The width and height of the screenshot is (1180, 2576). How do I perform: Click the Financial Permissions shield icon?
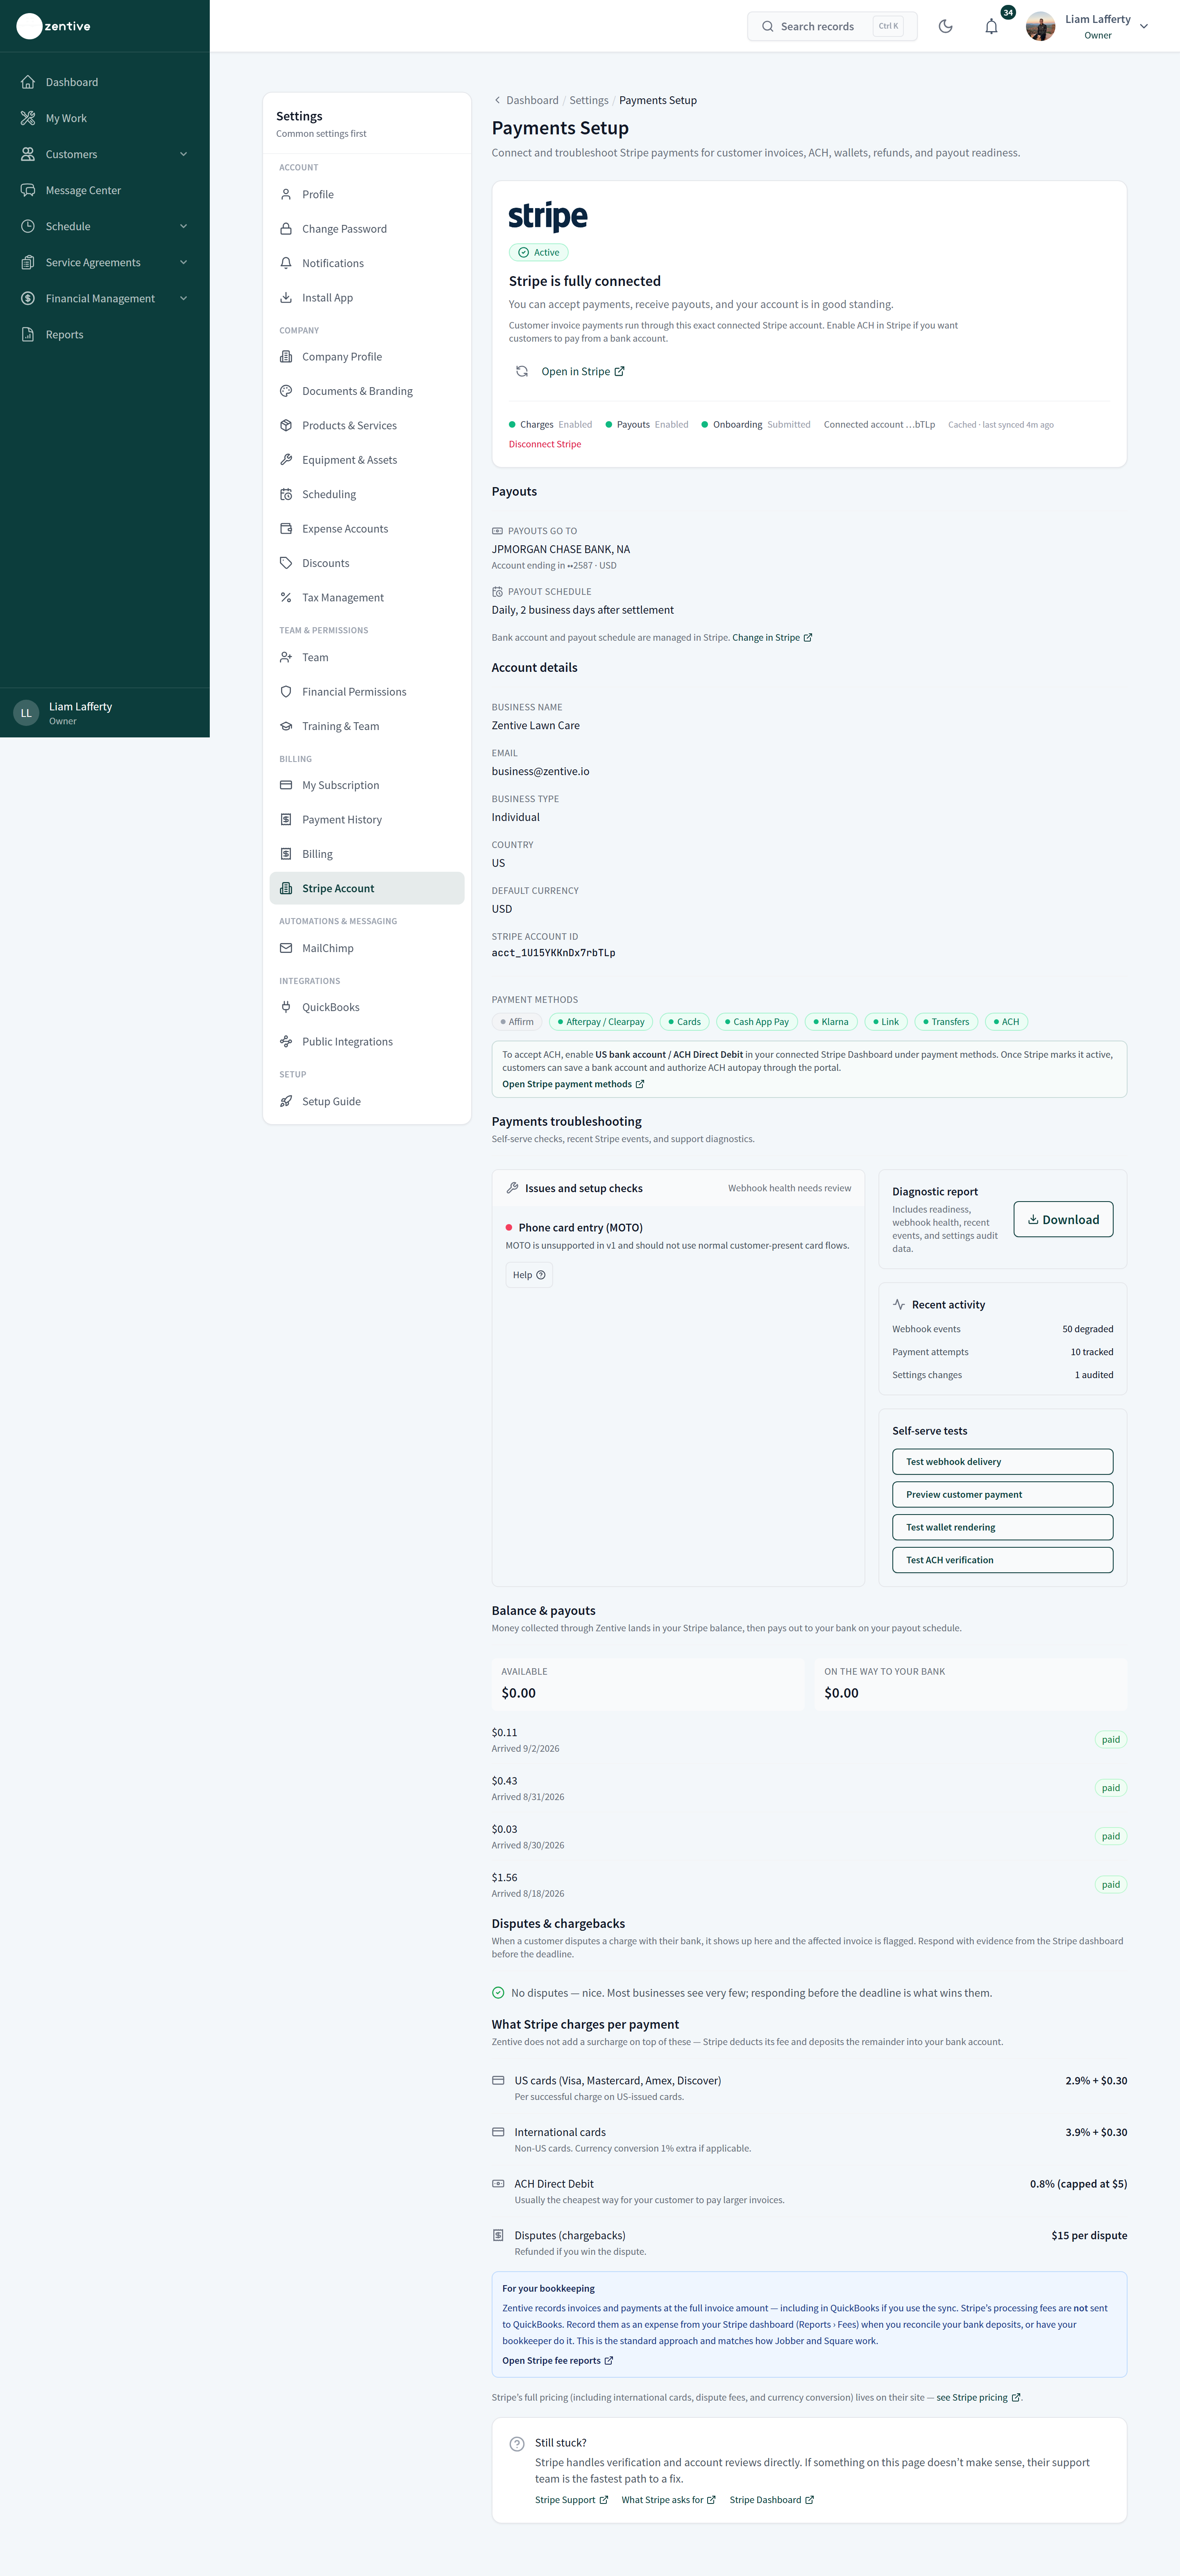coord(286,692)
